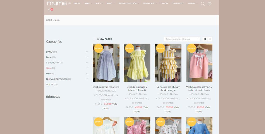
Task: Expand the CEREMONIA category chevron
Action: (x=87, y=62)
